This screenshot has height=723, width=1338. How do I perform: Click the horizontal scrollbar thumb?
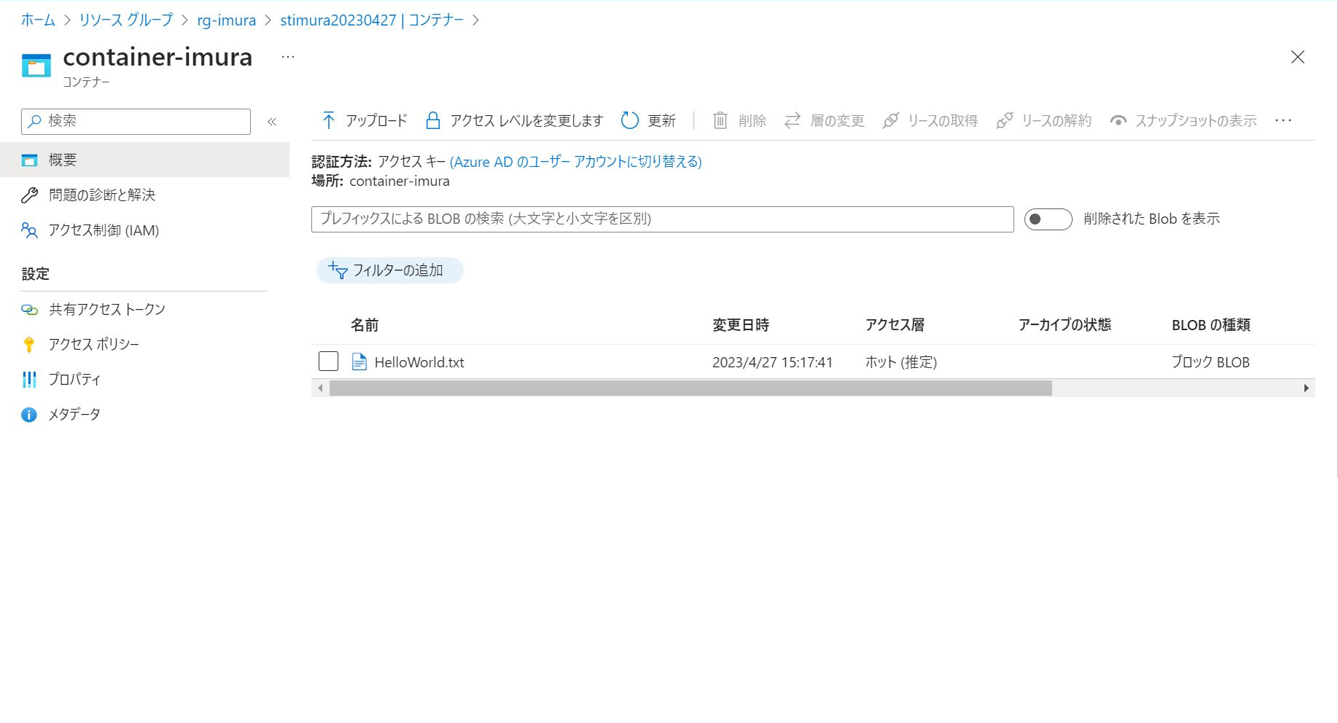coord(691,388)
